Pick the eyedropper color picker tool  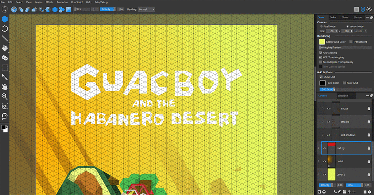(5, 77)
